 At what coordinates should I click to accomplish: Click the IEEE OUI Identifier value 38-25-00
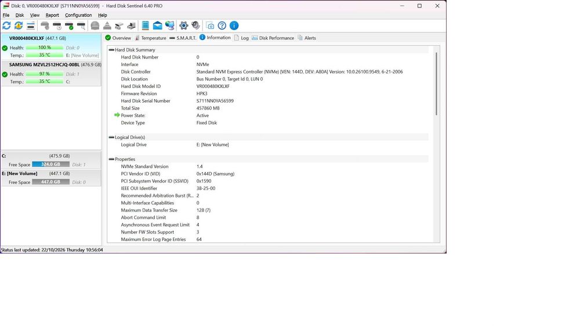(x=206, y=188)
